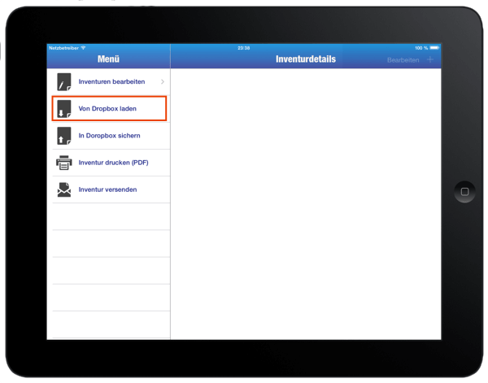This screenshot has height=383, width=488.
Task: Open the Inventur versenden text label
Action: point(107,189)
